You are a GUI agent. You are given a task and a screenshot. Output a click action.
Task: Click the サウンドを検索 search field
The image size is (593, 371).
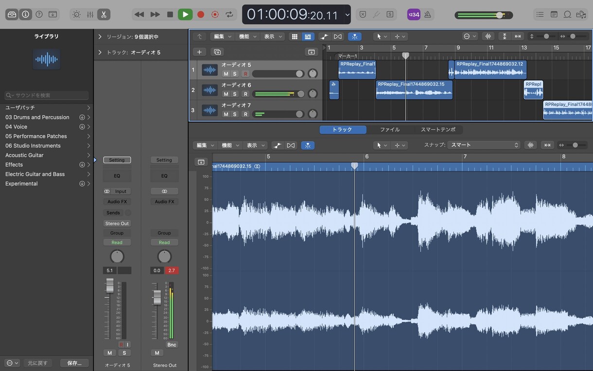(47, 95)
